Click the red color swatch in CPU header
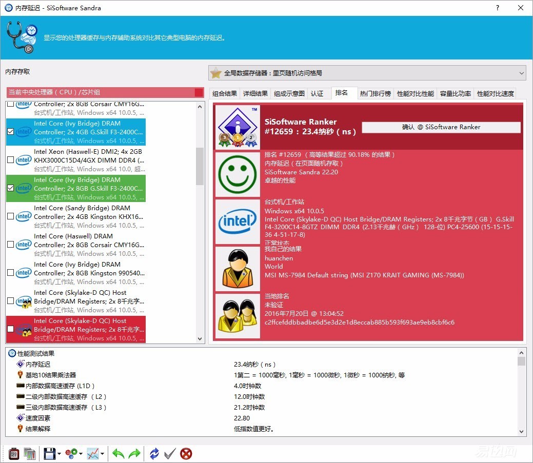The image size is (533, 463). pos(199,92)
